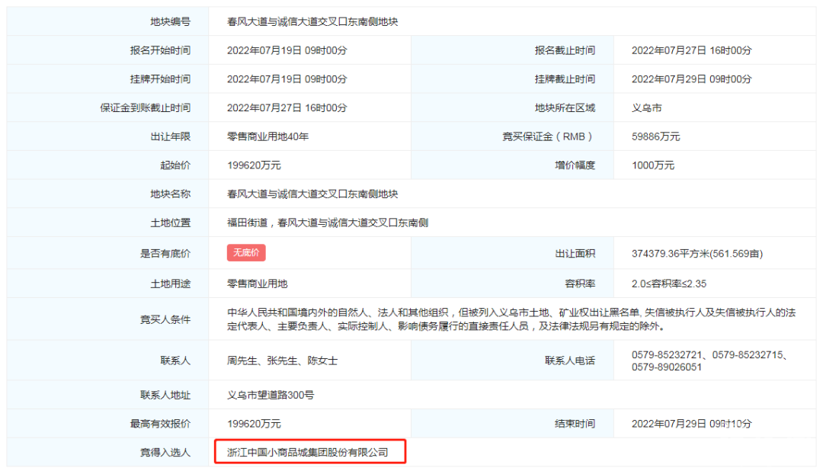Screen dimensions: 823x471
Task: Click the 义乌市 region value
Action: coord(647,107)
